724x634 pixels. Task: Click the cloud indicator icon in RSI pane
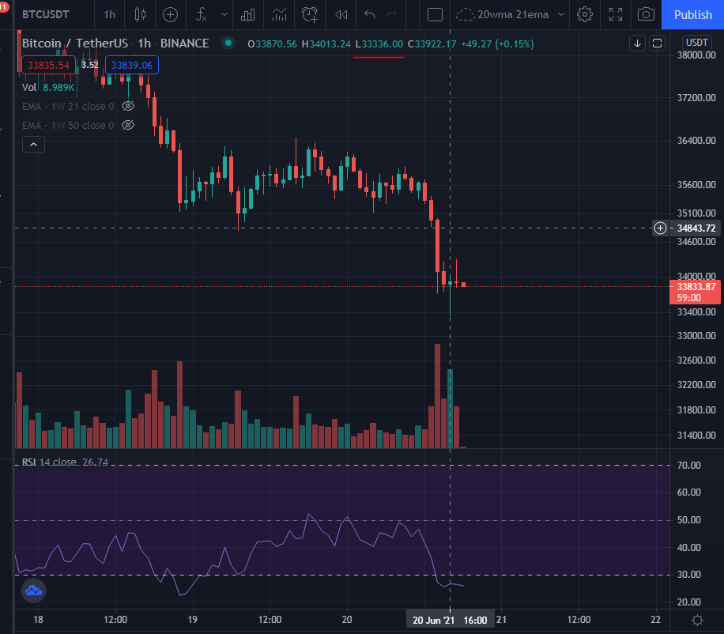click(x=34, y=591)
